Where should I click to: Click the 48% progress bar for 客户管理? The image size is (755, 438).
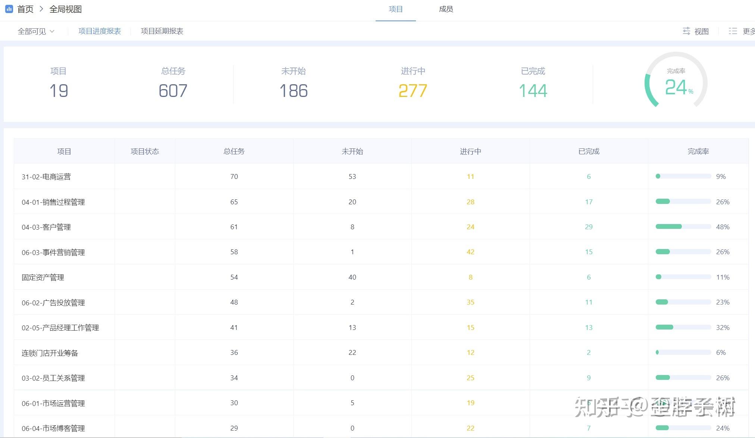point(683,227)
